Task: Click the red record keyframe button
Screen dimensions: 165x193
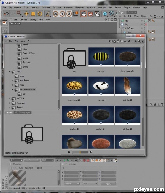Action: (x=84, y=160)
